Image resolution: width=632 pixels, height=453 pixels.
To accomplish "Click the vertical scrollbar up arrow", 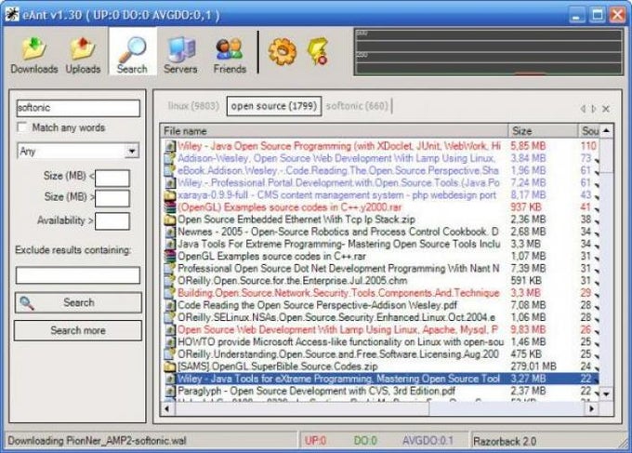I will coord(606,131).
